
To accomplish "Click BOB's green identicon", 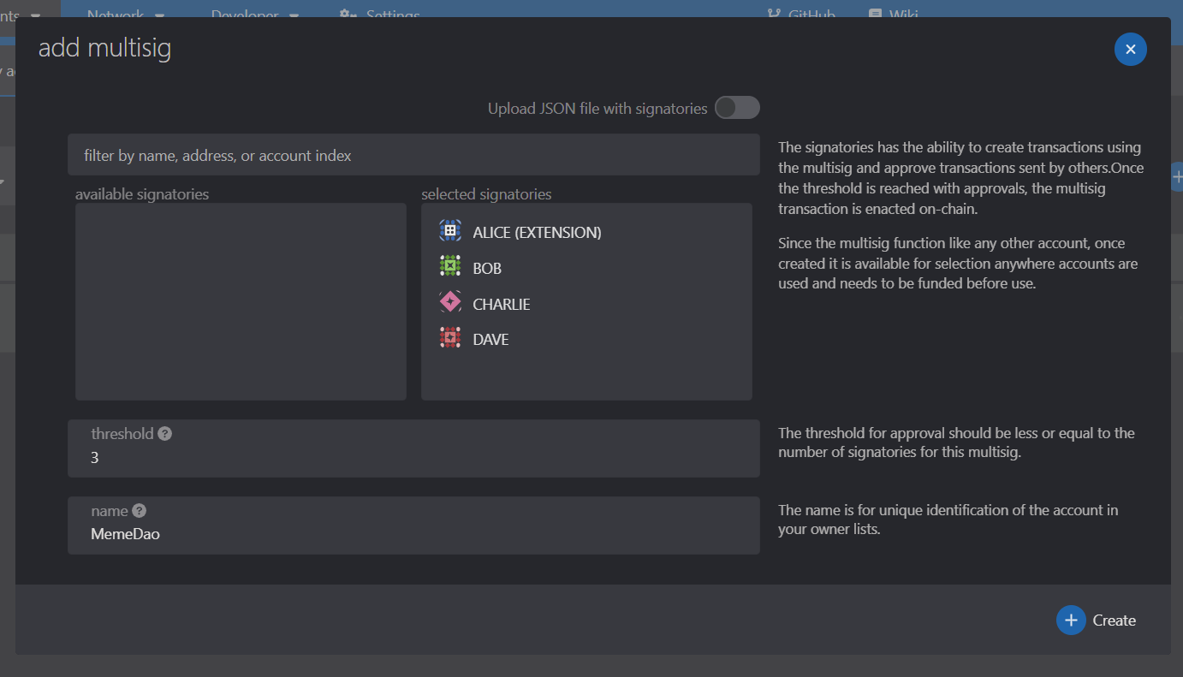I will coord(450,267).
